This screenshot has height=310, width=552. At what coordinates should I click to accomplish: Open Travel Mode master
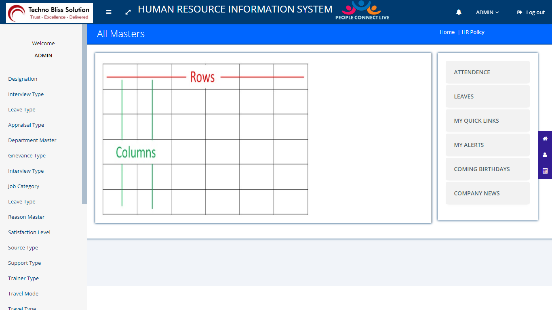pyautogui.click(x=23, y=294)
